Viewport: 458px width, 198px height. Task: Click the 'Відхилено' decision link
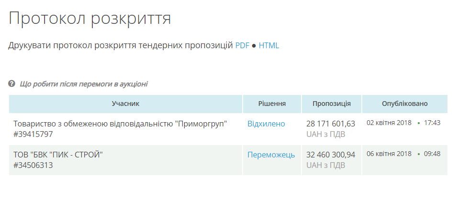tap(266, 124)
